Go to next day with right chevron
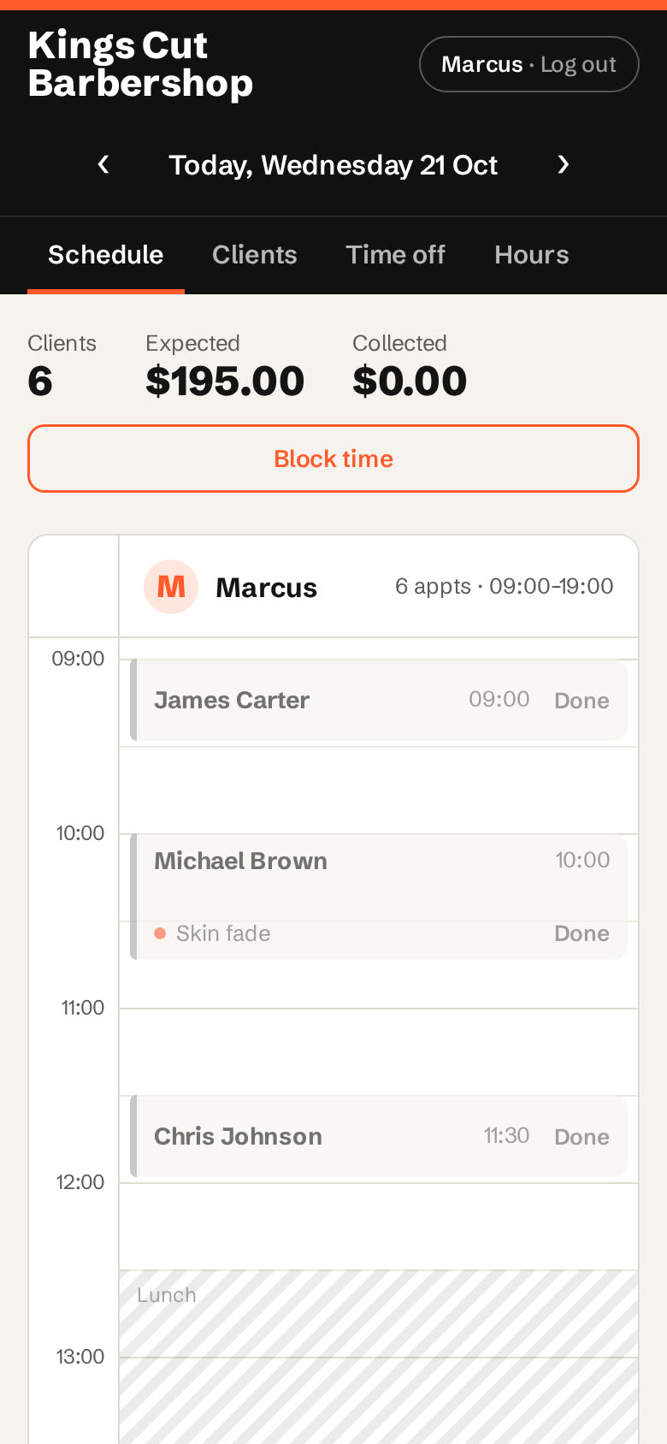This screenshot has width=667, height=1444. point(563,164)
